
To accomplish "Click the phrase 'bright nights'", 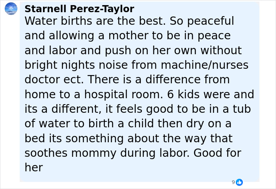I will 60,66.
